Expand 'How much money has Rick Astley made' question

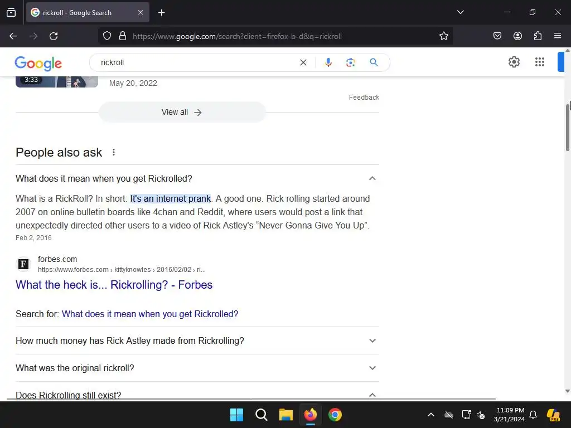[197, 341]
